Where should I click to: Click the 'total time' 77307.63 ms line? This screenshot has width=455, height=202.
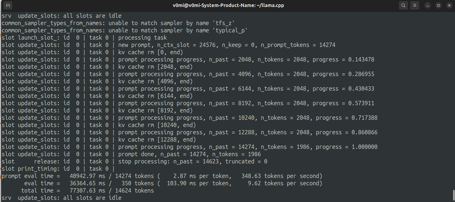point(87,191)
